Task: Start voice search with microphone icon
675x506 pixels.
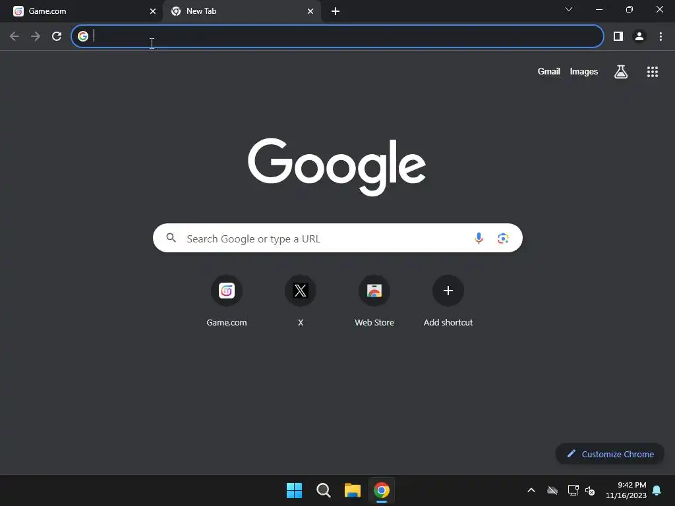Action: (479, 238)
